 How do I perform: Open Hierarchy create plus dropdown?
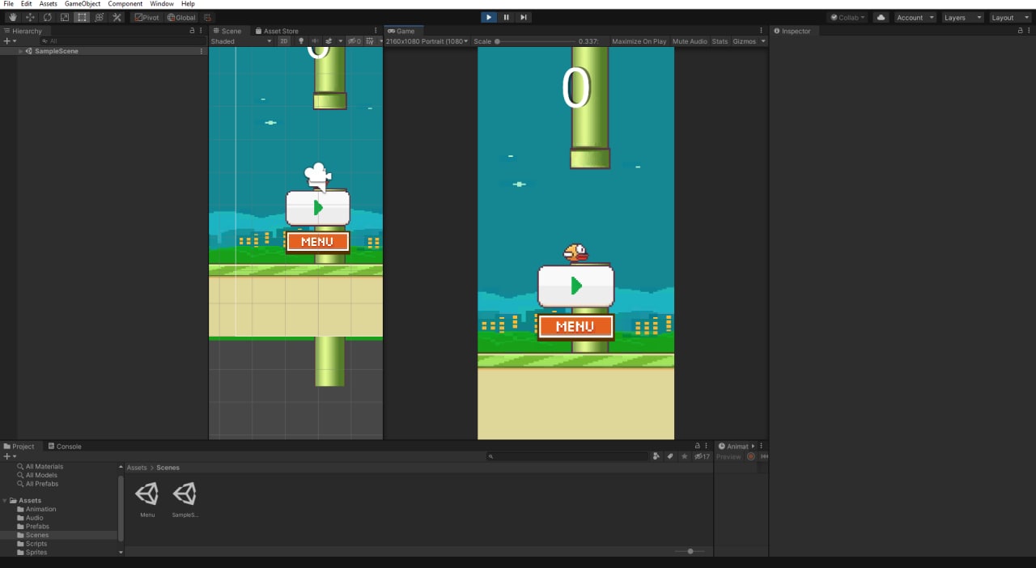click(x=10, y=41)
